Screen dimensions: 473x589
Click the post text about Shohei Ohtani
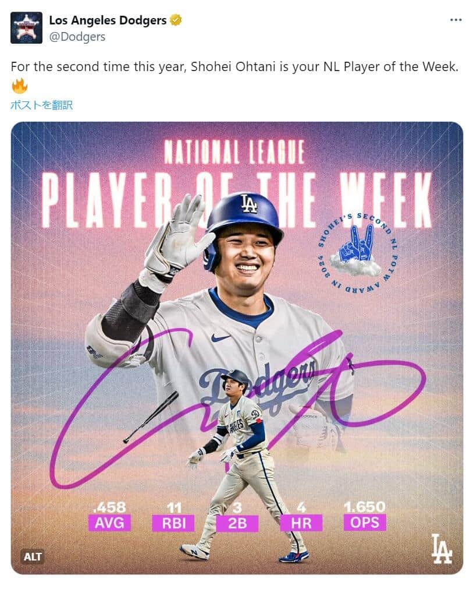click(x=235, y=66)
